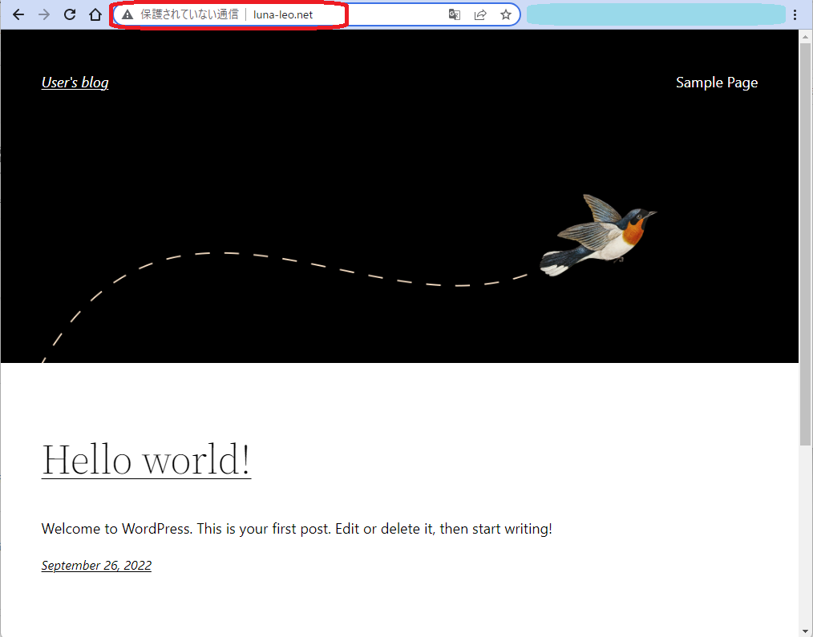Bookmark this page with the star

(506, 14)
